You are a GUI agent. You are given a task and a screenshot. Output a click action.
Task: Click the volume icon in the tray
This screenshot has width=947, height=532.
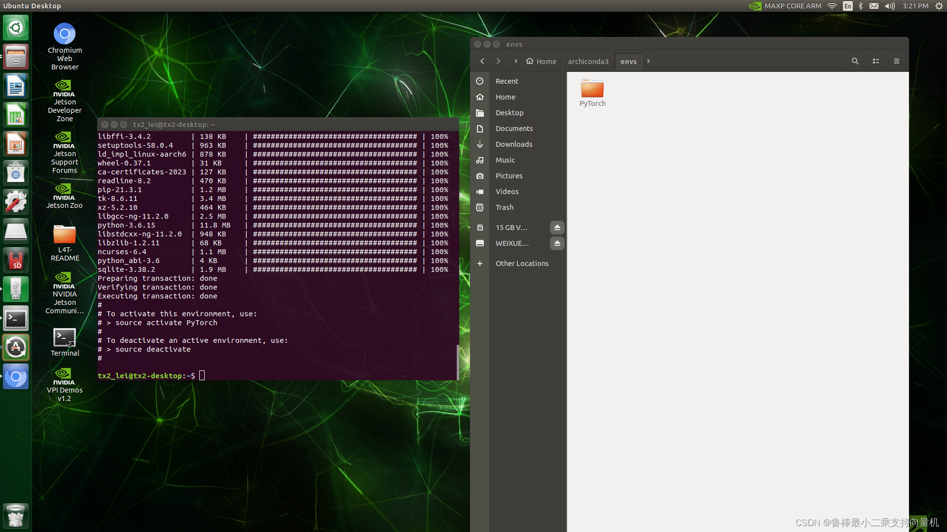pyautogui.click(x=889, y=6)
